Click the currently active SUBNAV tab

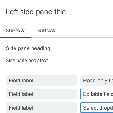point(15,30)
